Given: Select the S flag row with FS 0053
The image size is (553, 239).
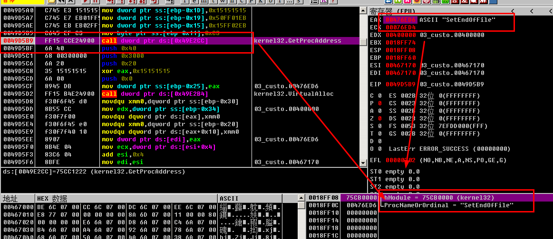Looking at the screenshot, I should [429, 126].
